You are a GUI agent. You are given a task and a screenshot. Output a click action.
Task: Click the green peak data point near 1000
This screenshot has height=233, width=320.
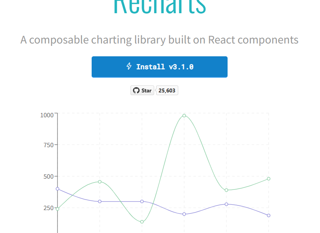point(184,116)
